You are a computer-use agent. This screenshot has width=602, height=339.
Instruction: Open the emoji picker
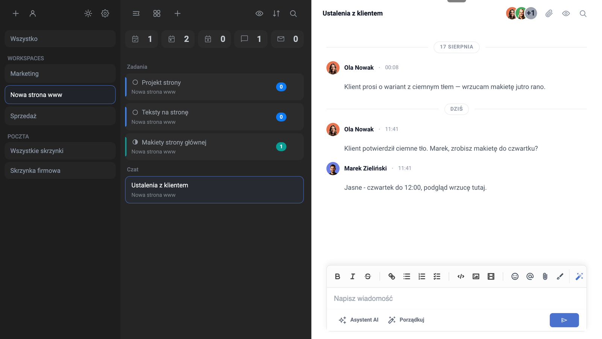tap(515, 276)
